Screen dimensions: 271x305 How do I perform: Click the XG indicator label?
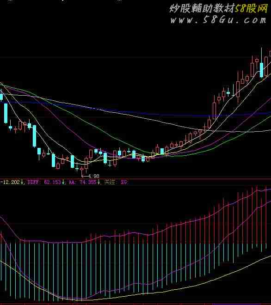(x=124, y=182)
